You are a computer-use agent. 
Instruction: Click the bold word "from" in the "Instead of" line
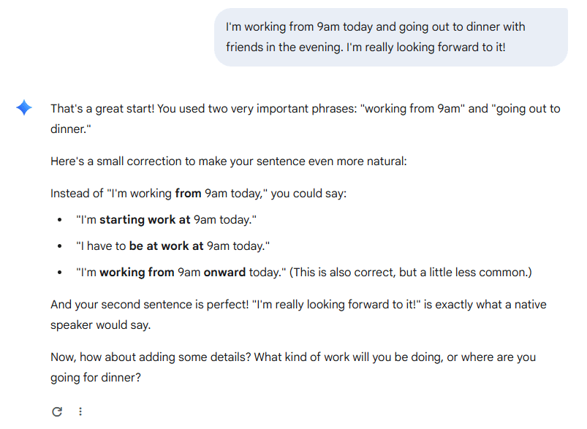tap(188, 194)
